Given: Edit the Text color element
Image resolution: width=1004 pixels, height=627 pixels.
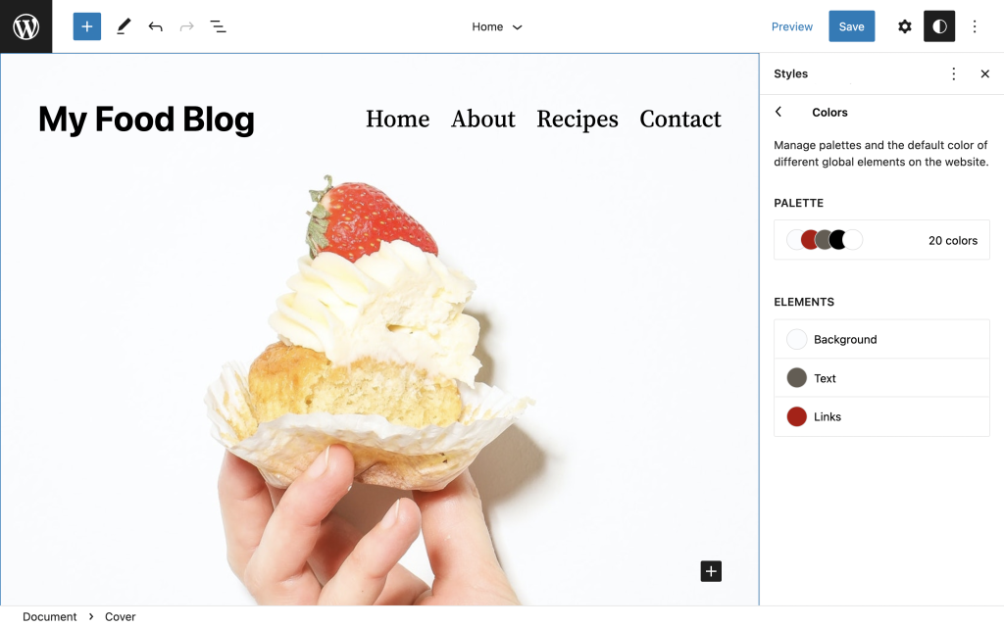Looking at the screenshot, I should tap(881, 378).
